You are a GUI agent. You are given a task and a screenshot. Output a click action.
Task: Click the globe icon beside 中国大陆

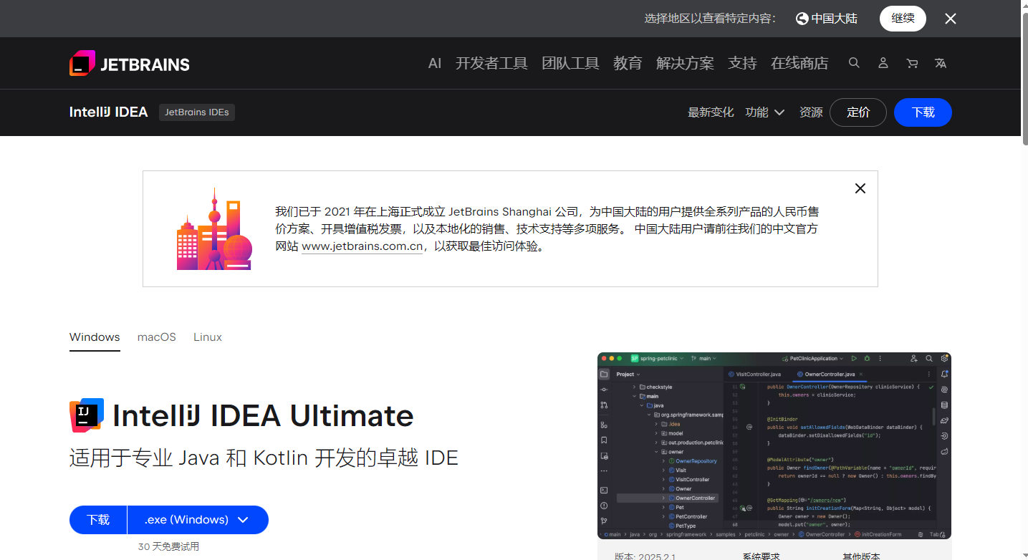coord(801,19)
